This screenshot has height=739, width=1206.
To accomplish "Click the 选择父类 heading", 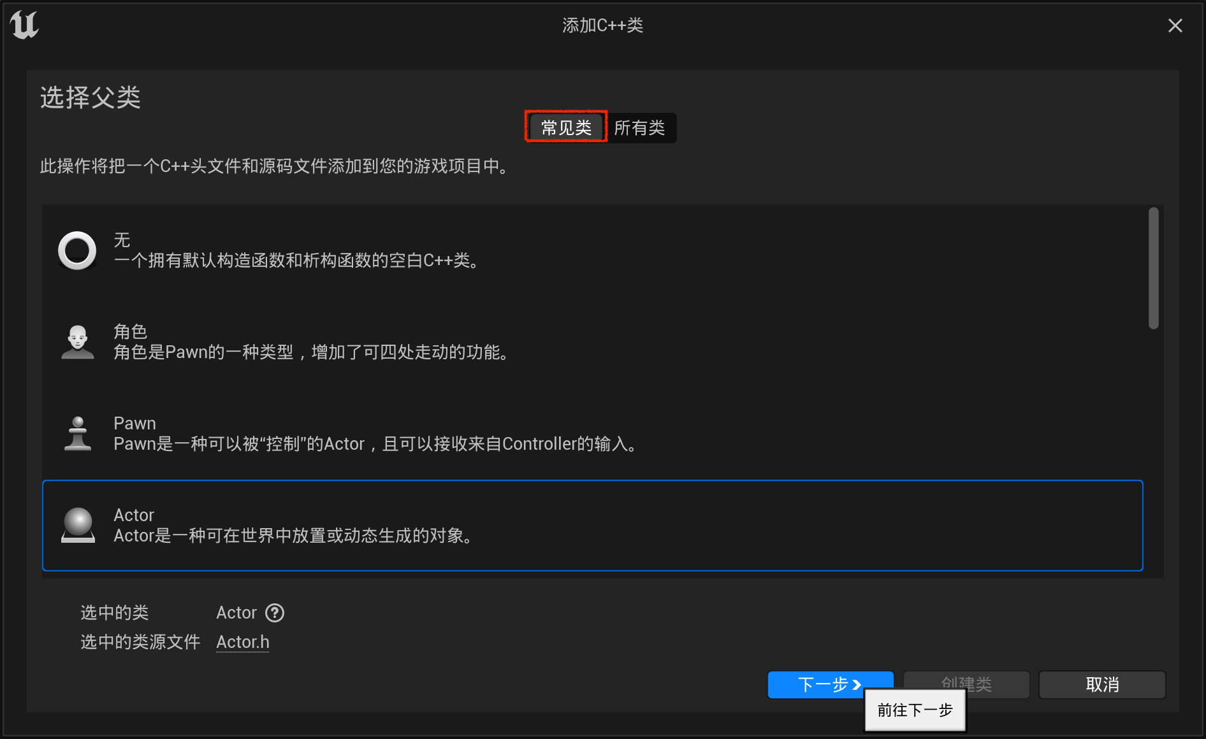I will (91, 97).
